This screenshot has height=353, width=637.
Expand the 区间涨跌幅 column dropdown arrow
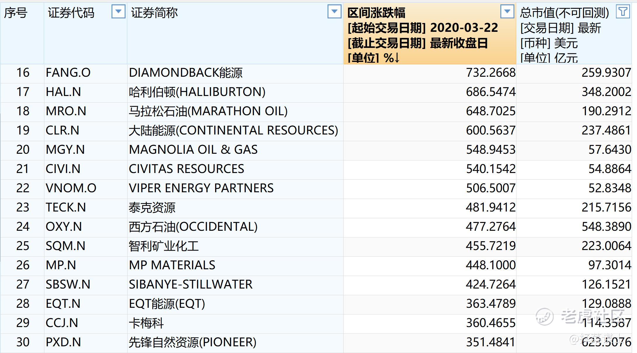507,12
